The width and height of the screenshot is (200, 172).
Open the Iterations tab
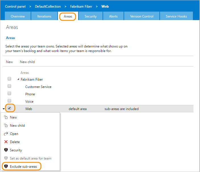pyautogui.click(x=44, y=16)
